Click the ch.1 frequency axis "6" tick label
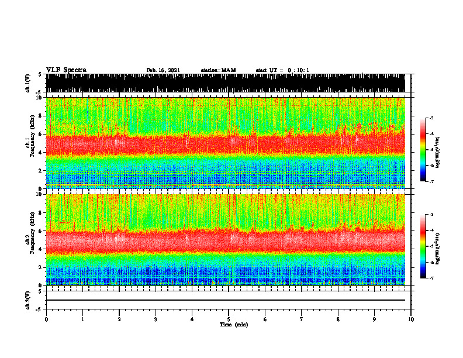Image resolution: width=463 pixels, height=358 pixels. tap(41, 135)
